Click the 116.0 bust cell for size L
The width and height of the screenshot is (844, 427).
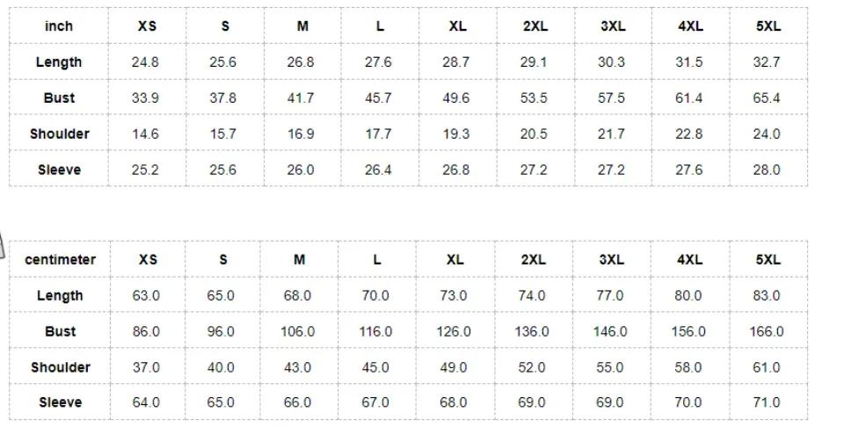pyautogui.click(x=375, y=331)
